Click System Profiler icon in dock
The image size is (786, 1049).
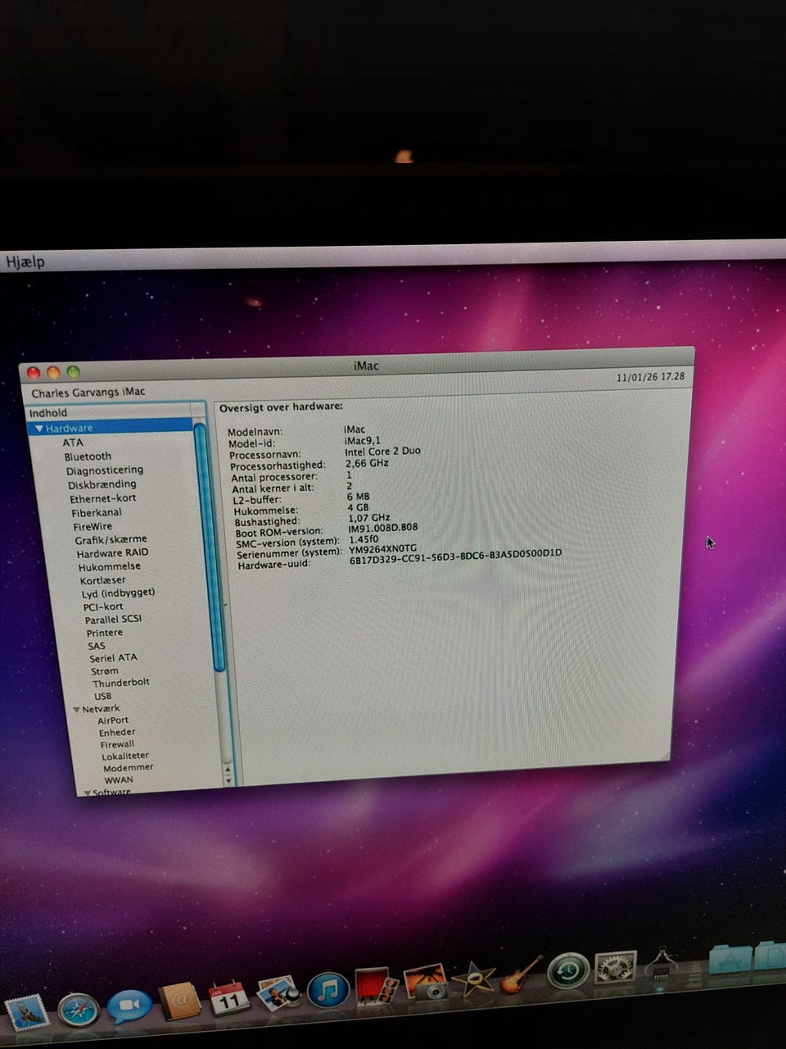662,965
